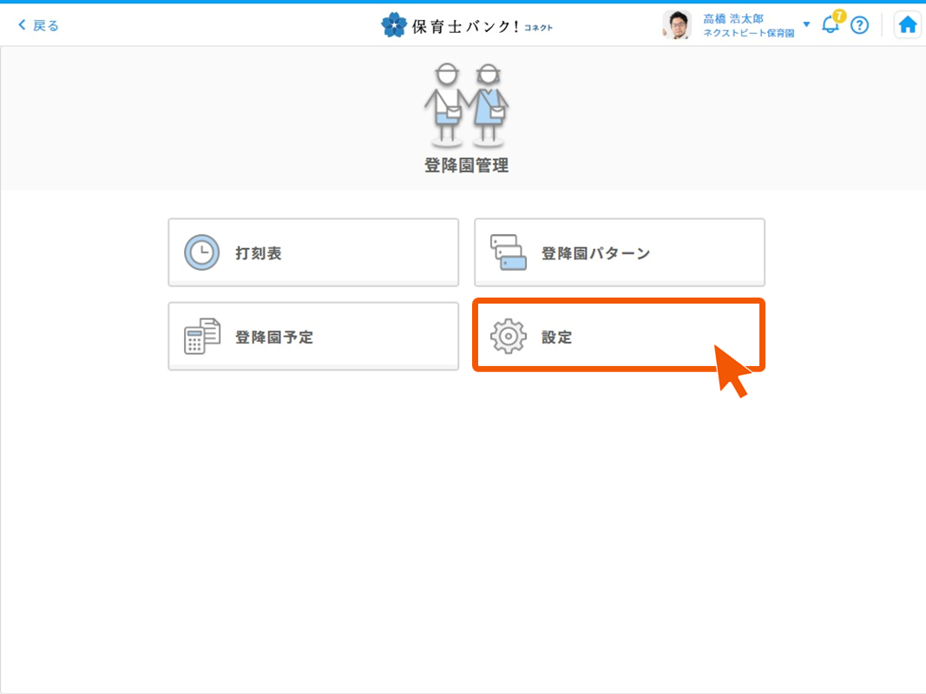Click the help question mark icon
Image resolution: width=926 pixels, height=694 pixels.
coord(860,25)
